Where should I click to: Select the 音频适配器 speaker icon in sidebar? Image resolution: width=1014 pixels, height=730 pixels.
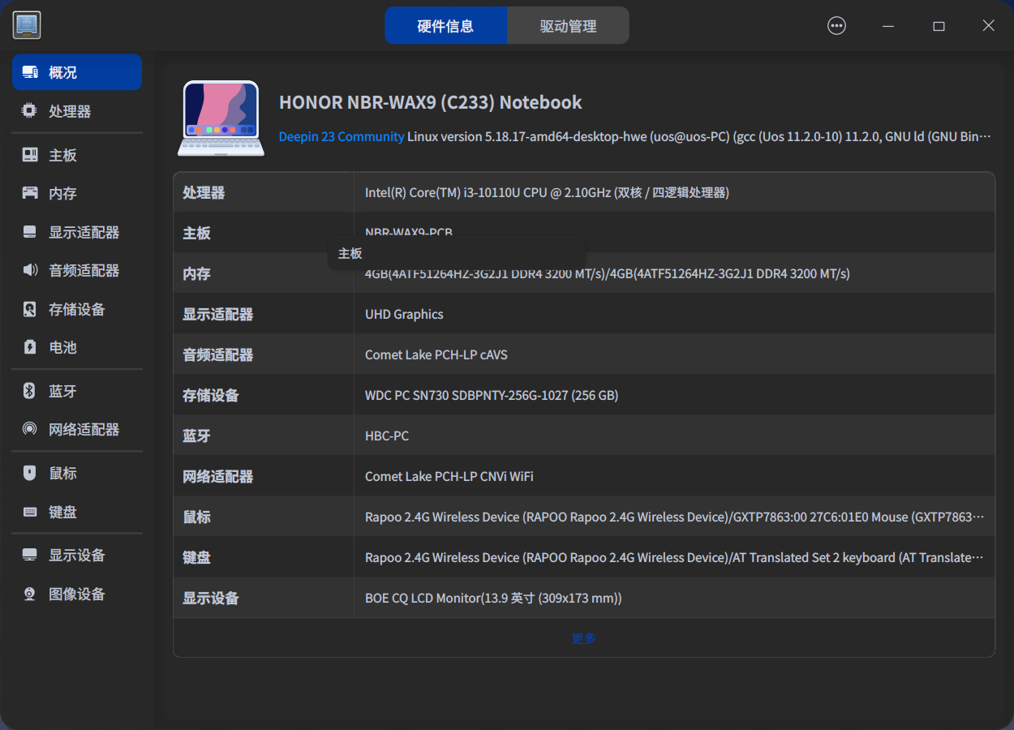point(30,270)
